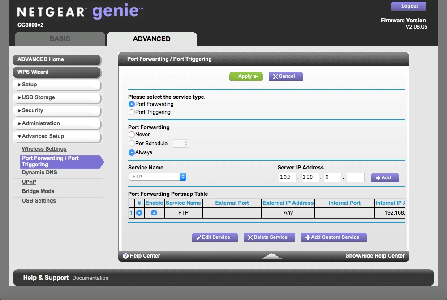
Task: Click the help center expand arrow handle
Action: (271, 256)
